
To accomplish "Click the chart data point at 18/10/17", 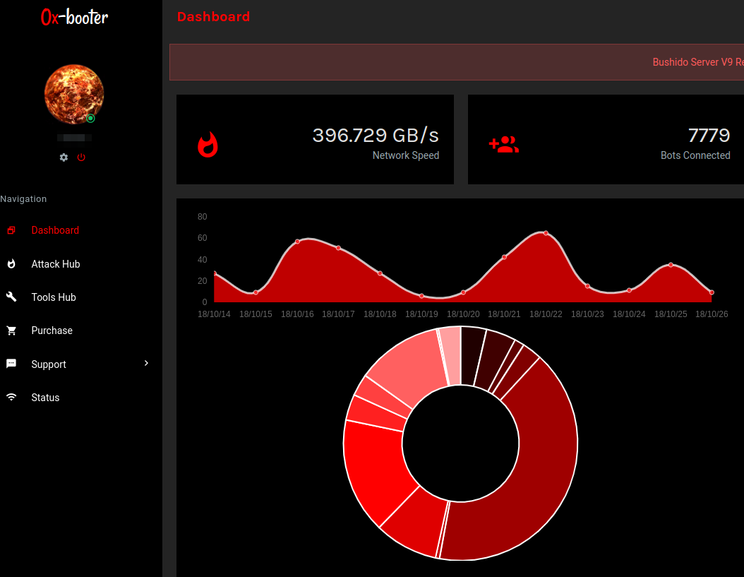I will coord(338,248).
